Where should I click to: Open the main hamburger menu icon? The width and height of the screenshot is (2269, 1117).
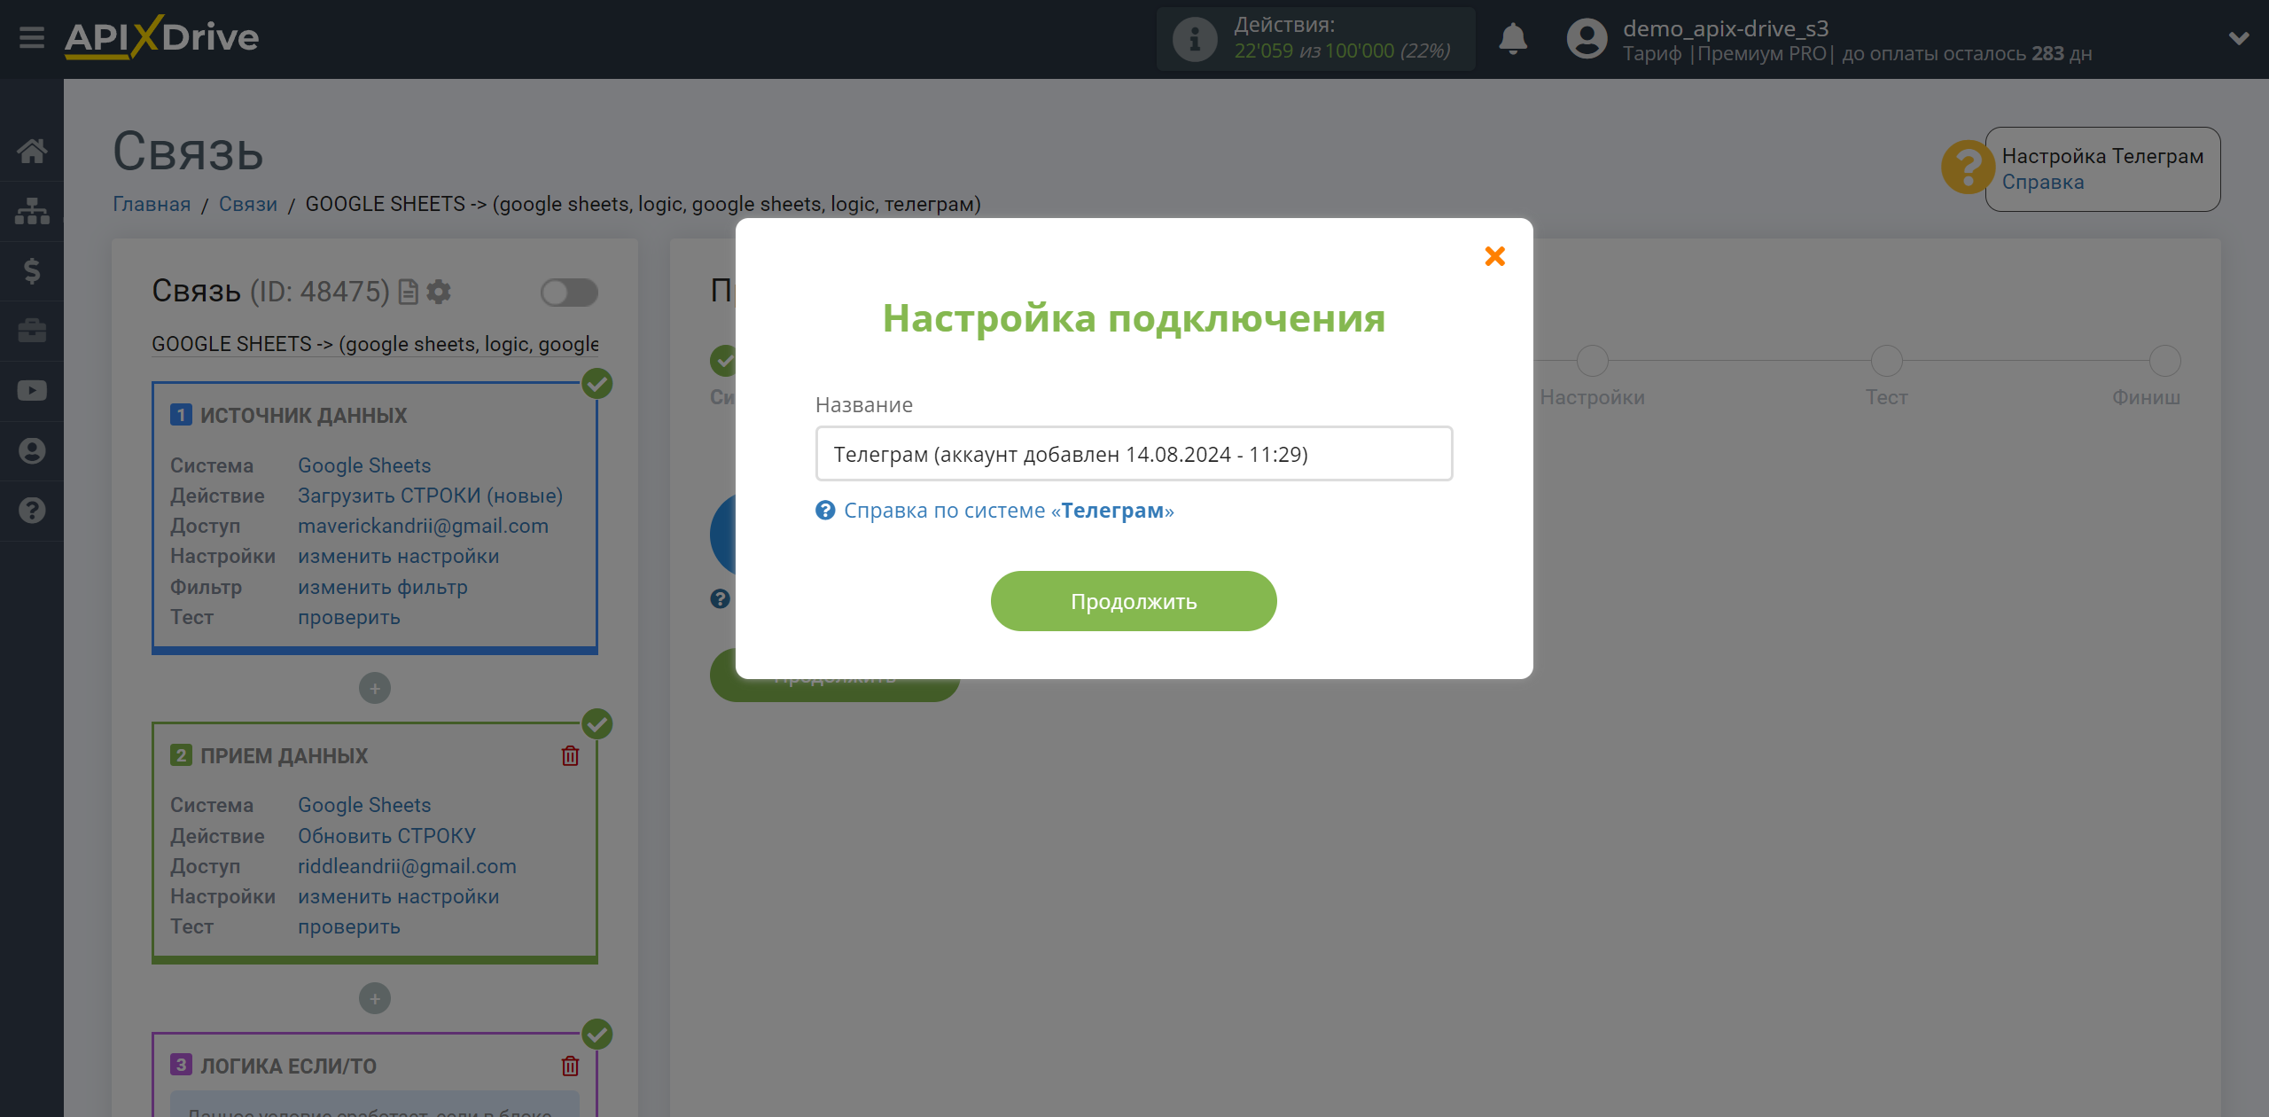point(32,37)
